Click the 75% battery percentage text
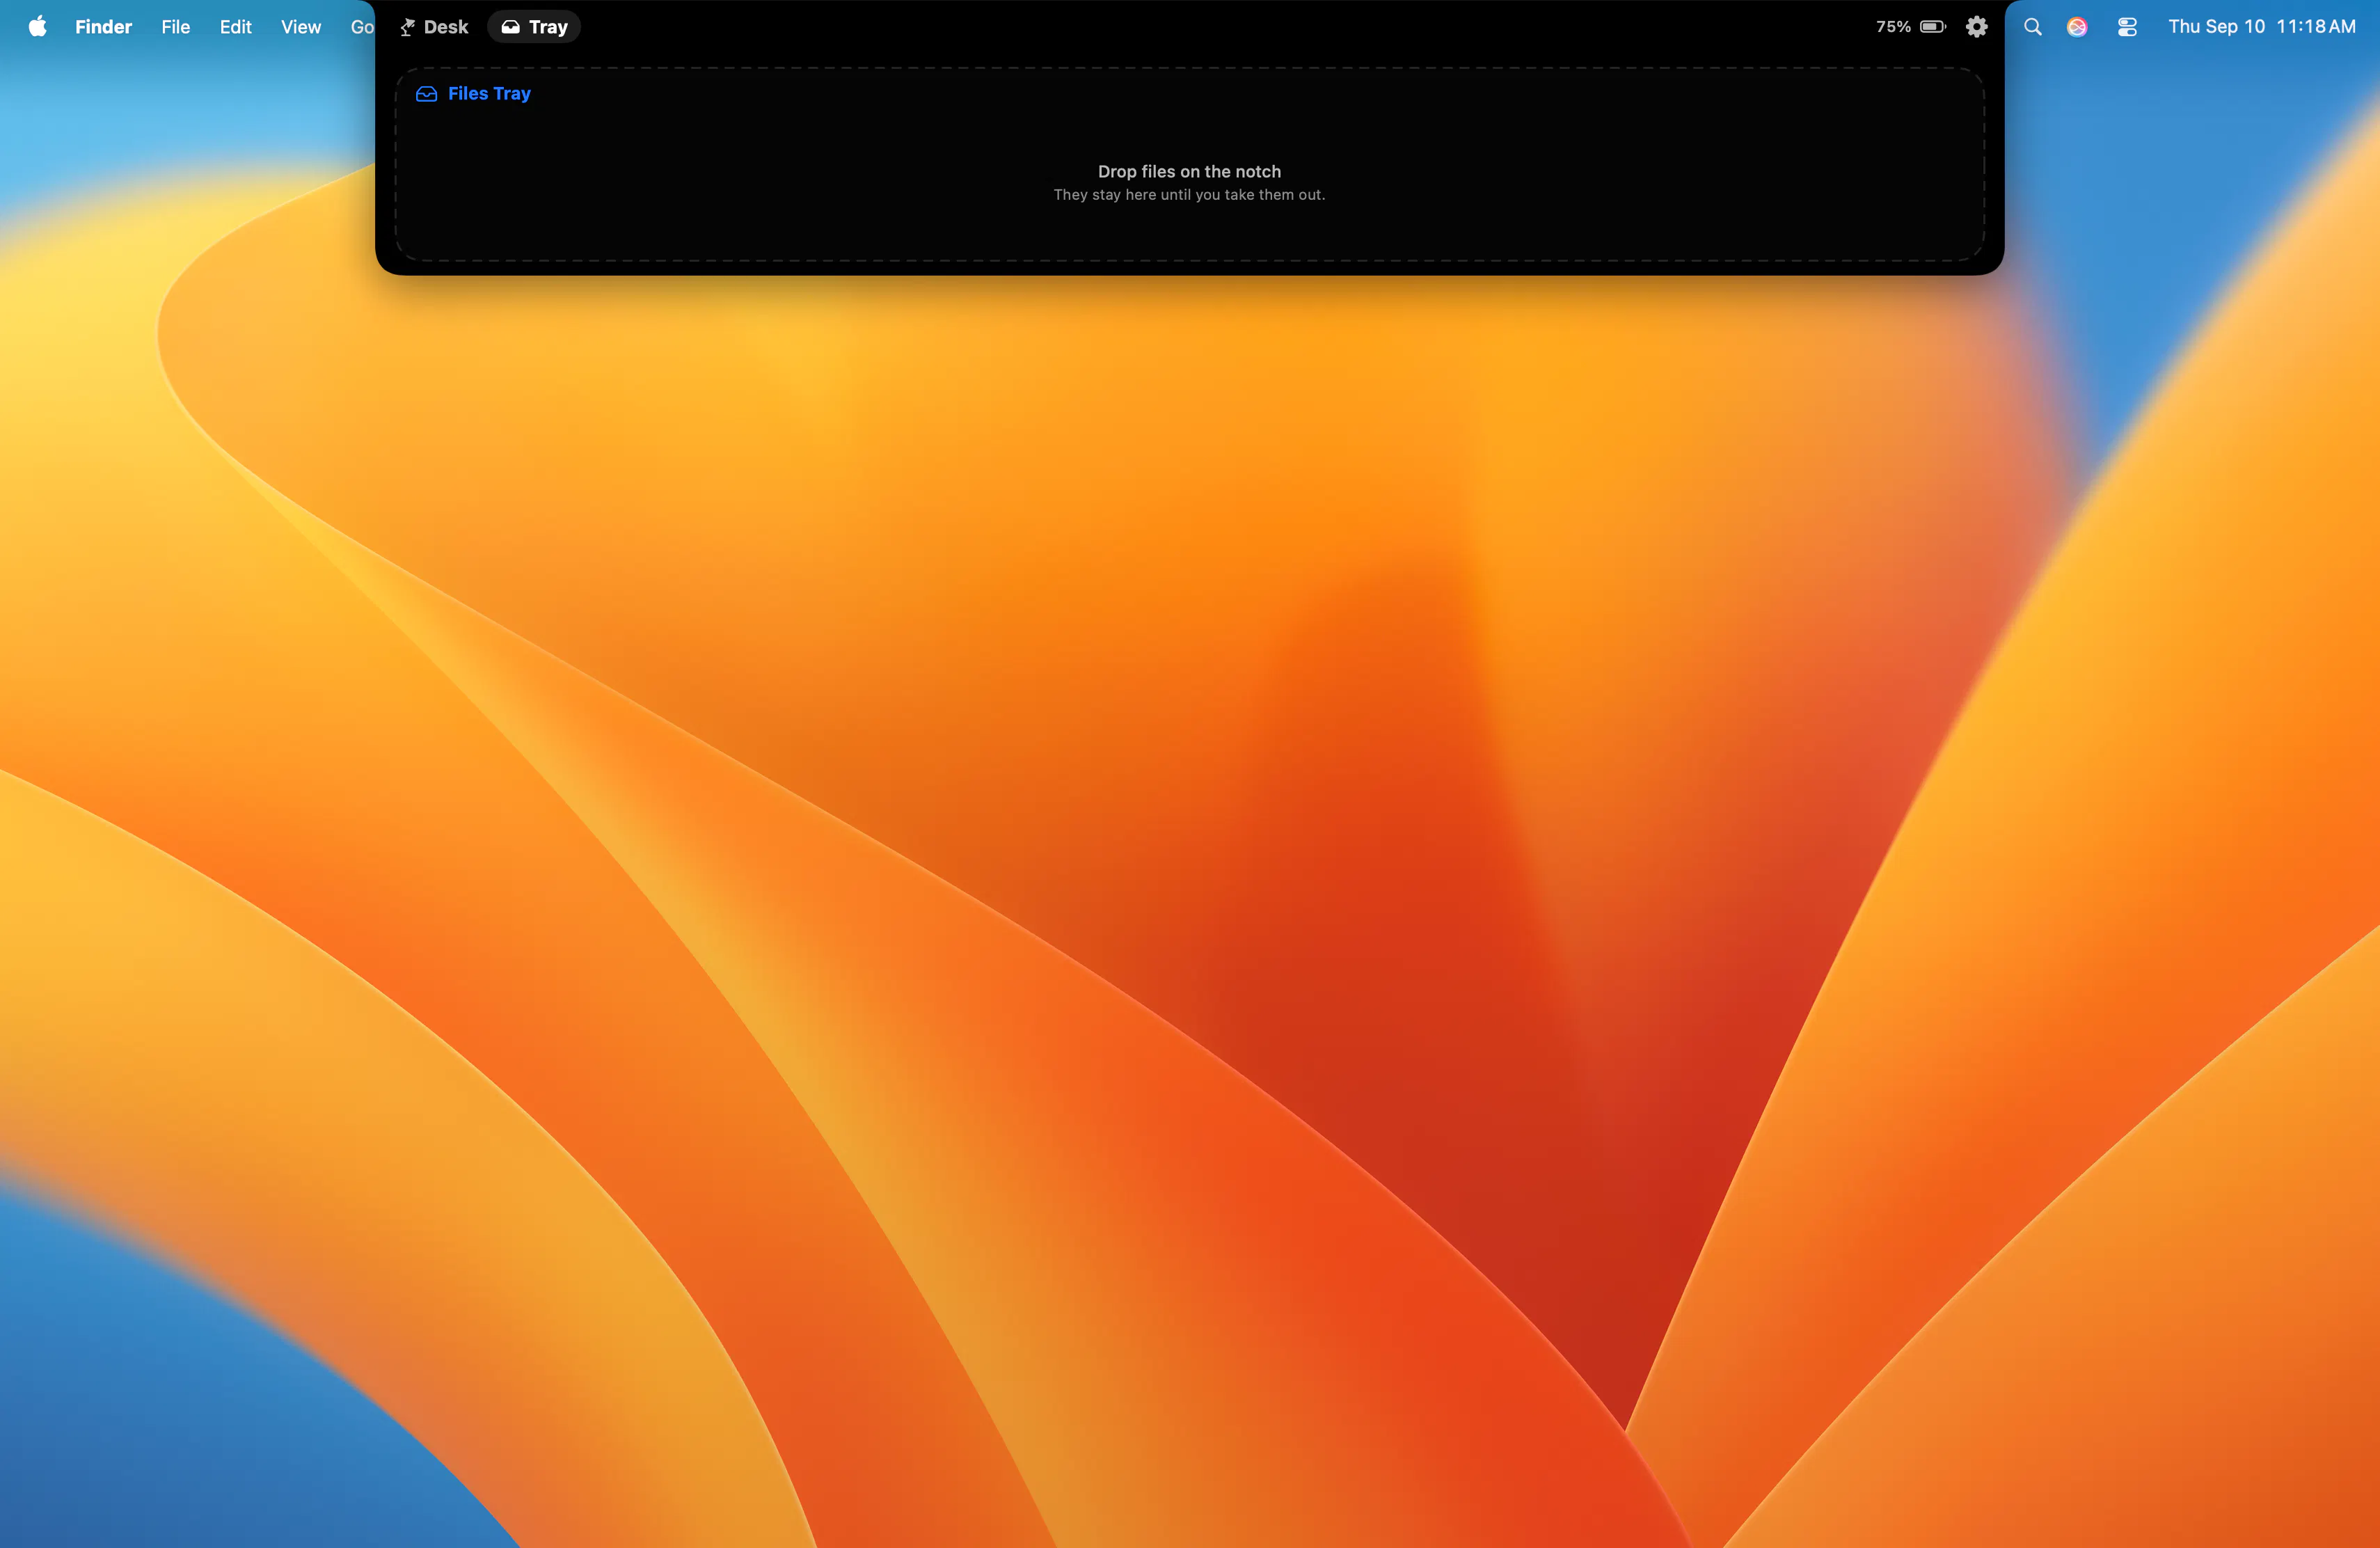This screenshot has width=2380, height=1548. [x=1893, y=27]
